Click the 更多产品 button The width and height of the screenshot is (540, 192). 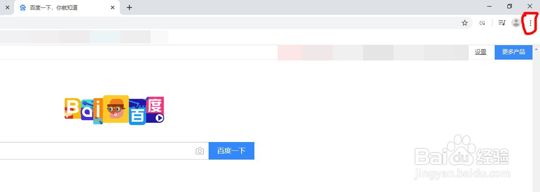(x=513, y=52)
